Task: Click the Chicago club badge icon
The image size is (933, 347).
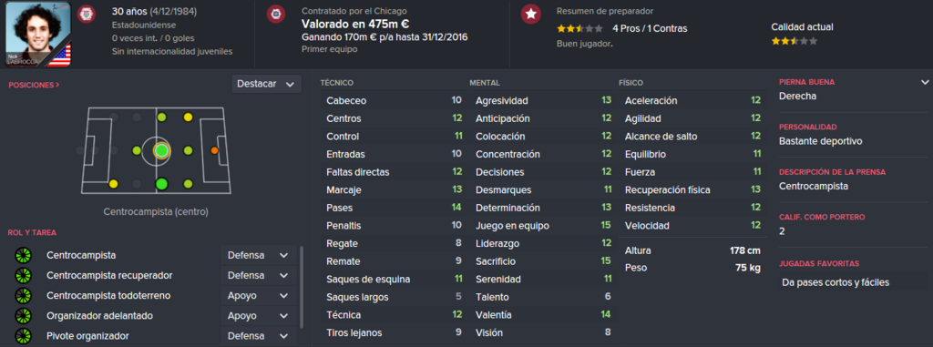Action: [275, 14]
